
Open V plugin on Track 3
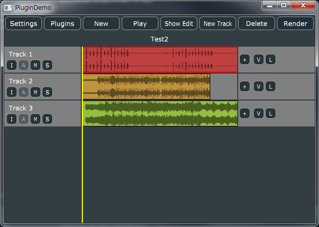pyautogui.click(x=258, y=113)
